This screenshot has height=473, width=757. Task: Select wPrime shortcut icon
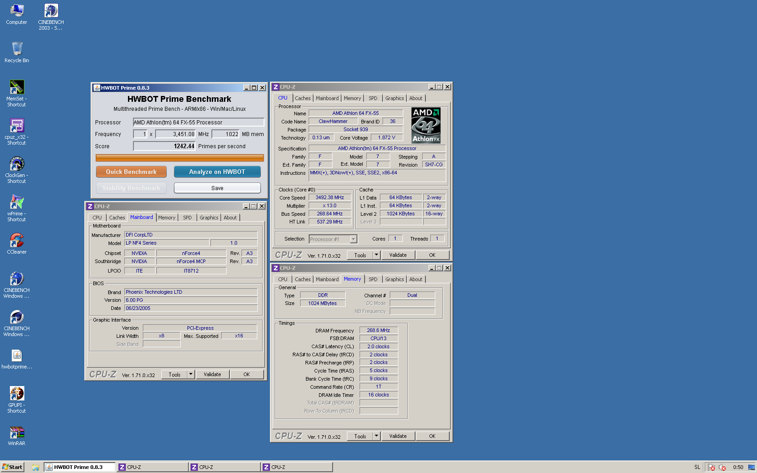[17, 209]
